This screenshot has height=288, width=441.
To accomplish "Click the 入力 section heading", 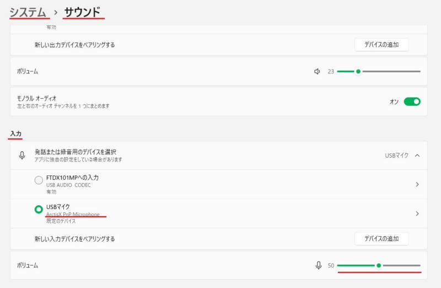I will tap(15, 134).
